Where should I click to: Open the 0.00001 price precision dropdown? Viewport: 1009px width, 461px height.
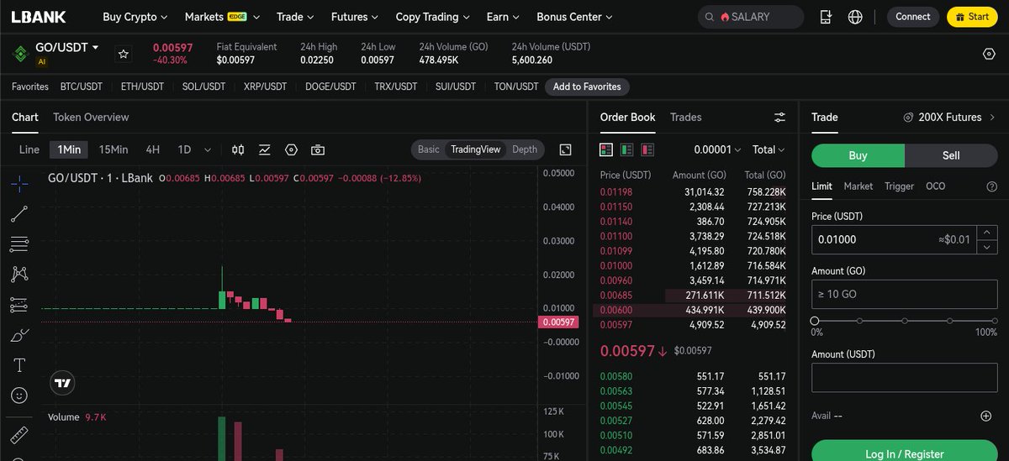717,149
